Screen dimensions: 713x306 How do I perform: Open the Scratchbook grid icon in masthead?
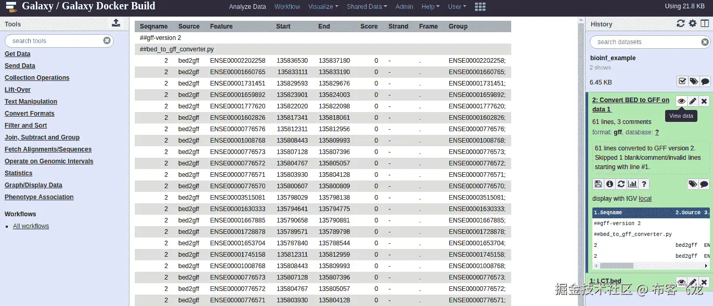[x=481, y=7]
